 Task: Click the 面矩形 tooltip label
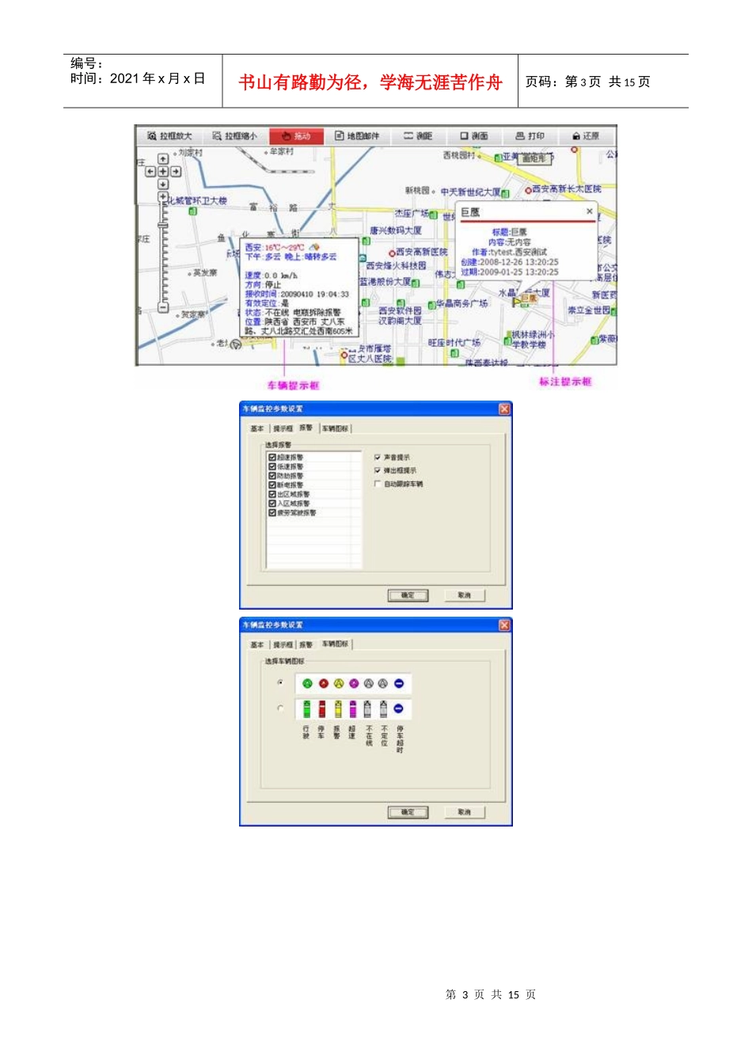click(x=534, y=159)
